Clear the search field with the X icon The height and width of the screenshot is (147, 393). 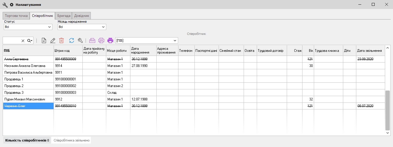pyautogui.click(x=23, y=41)
